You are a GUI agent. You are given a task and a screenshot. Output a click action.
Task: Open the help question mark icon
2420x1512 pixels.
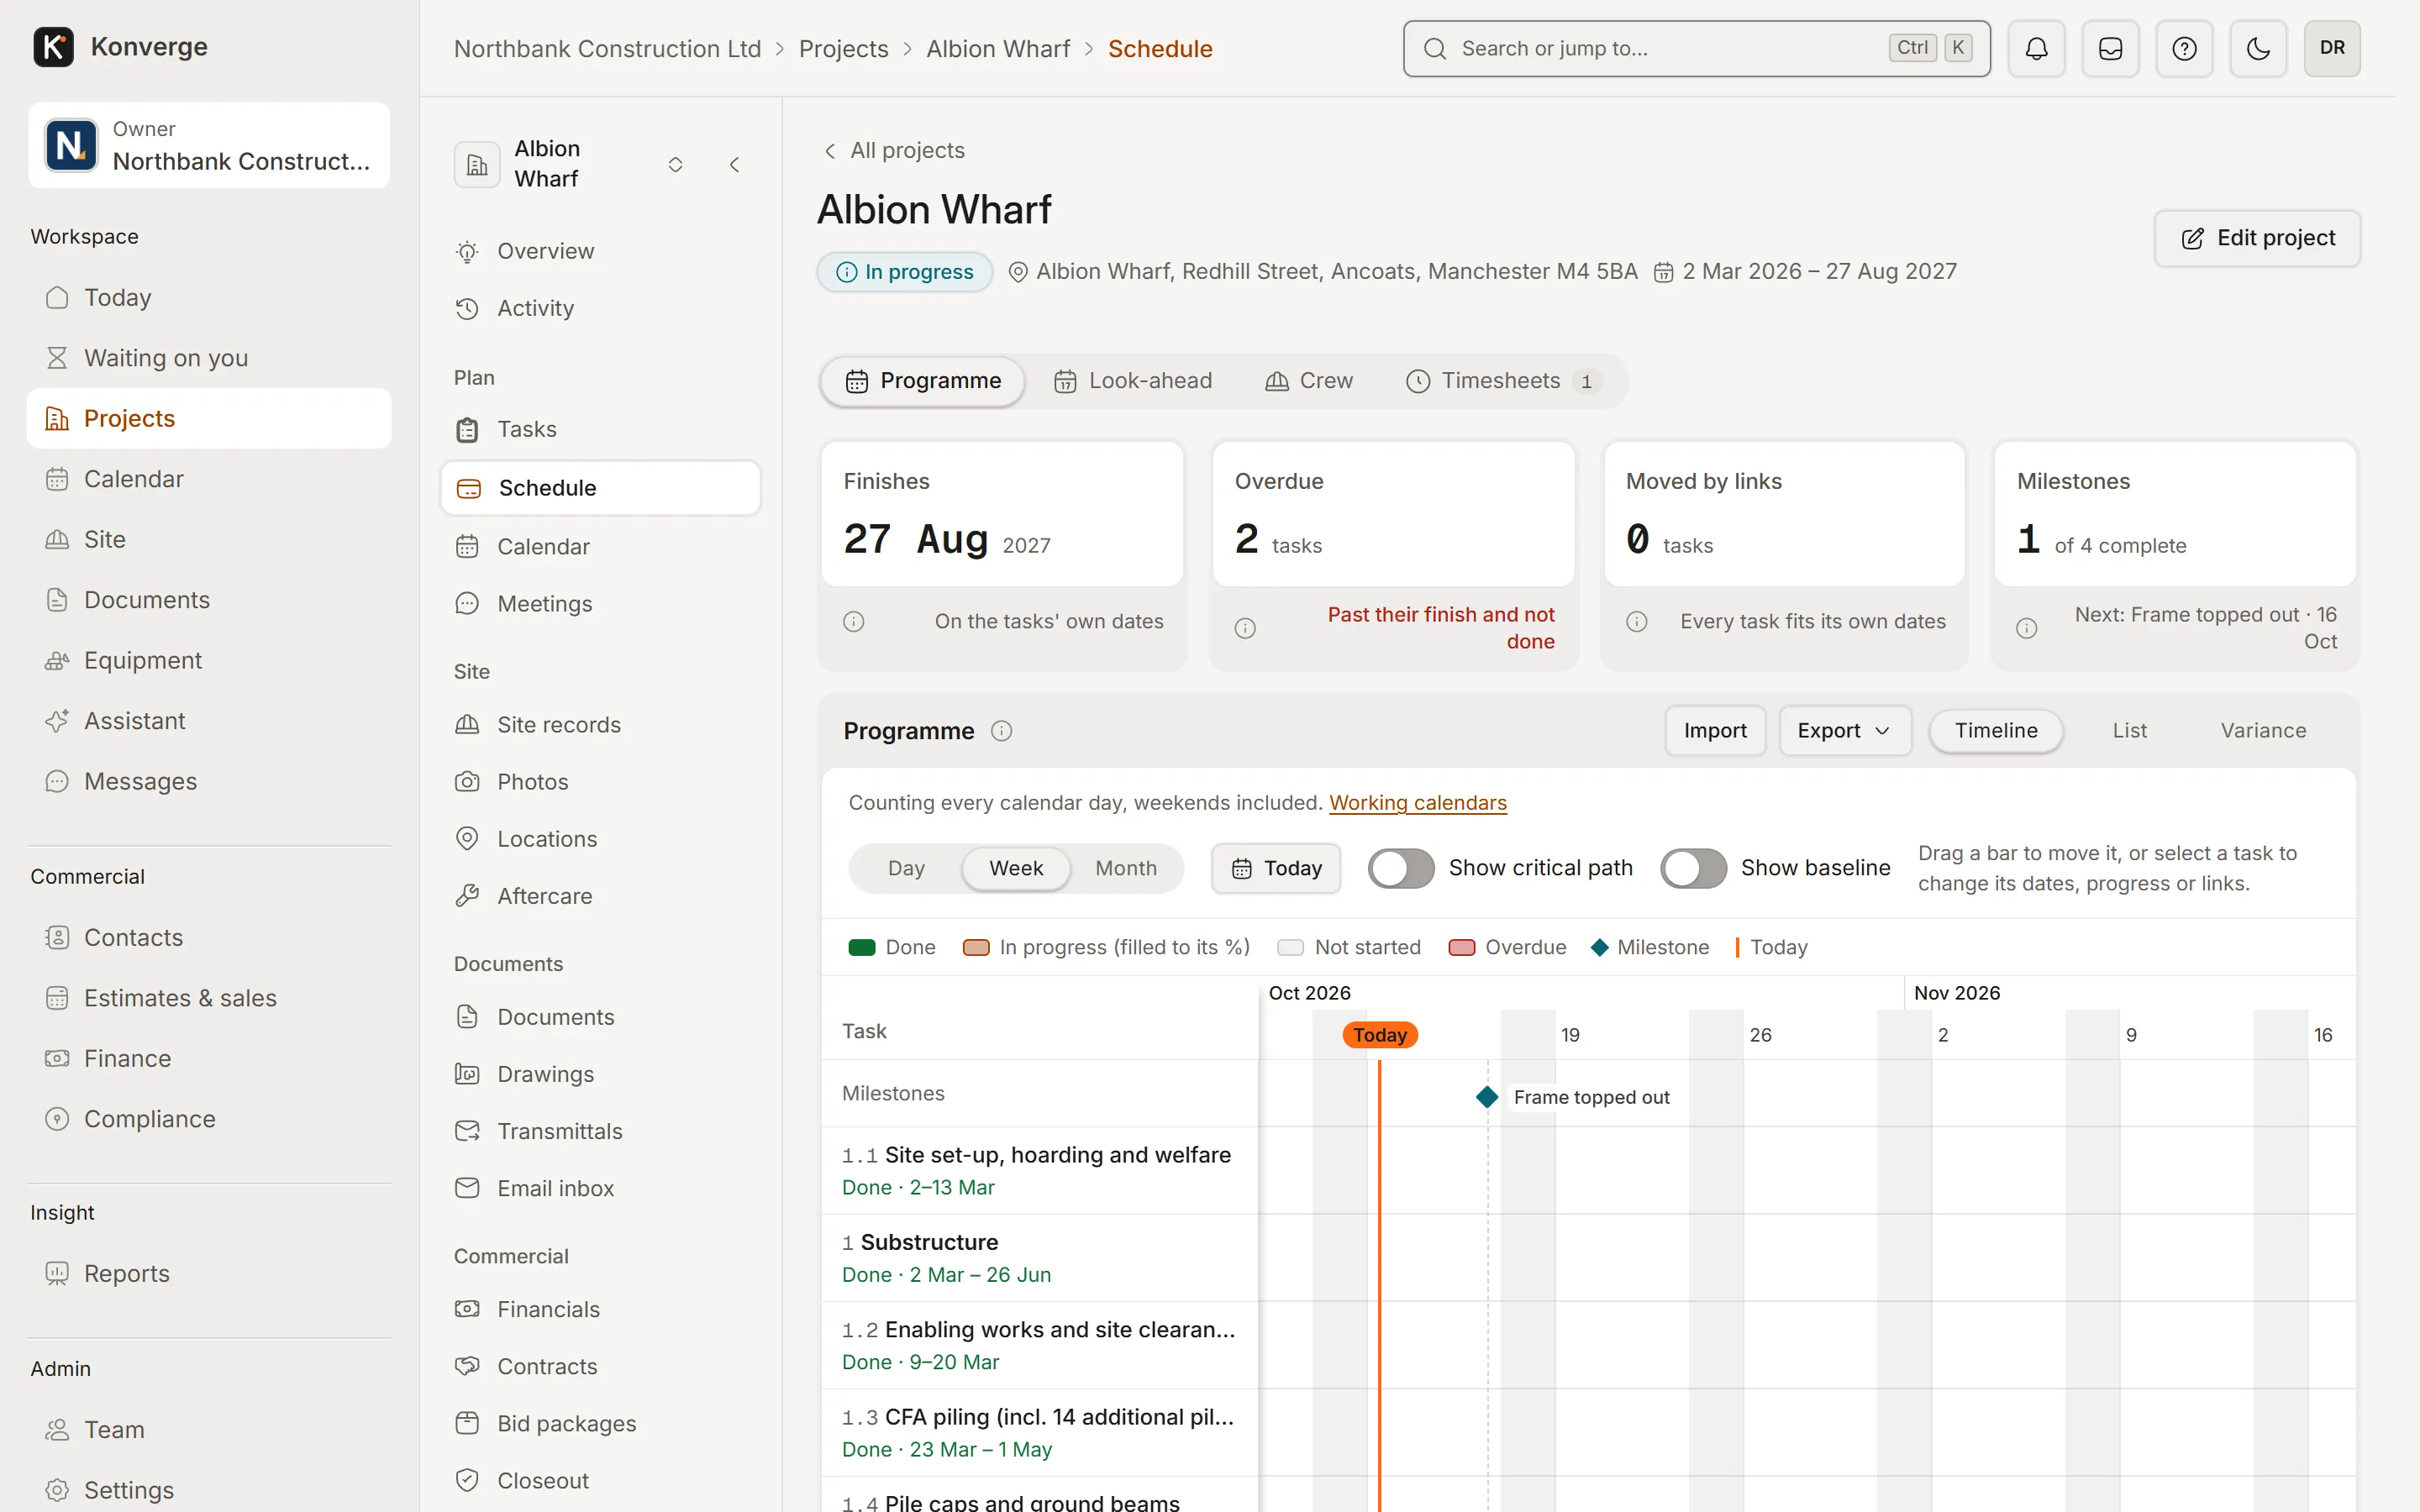2184,48
